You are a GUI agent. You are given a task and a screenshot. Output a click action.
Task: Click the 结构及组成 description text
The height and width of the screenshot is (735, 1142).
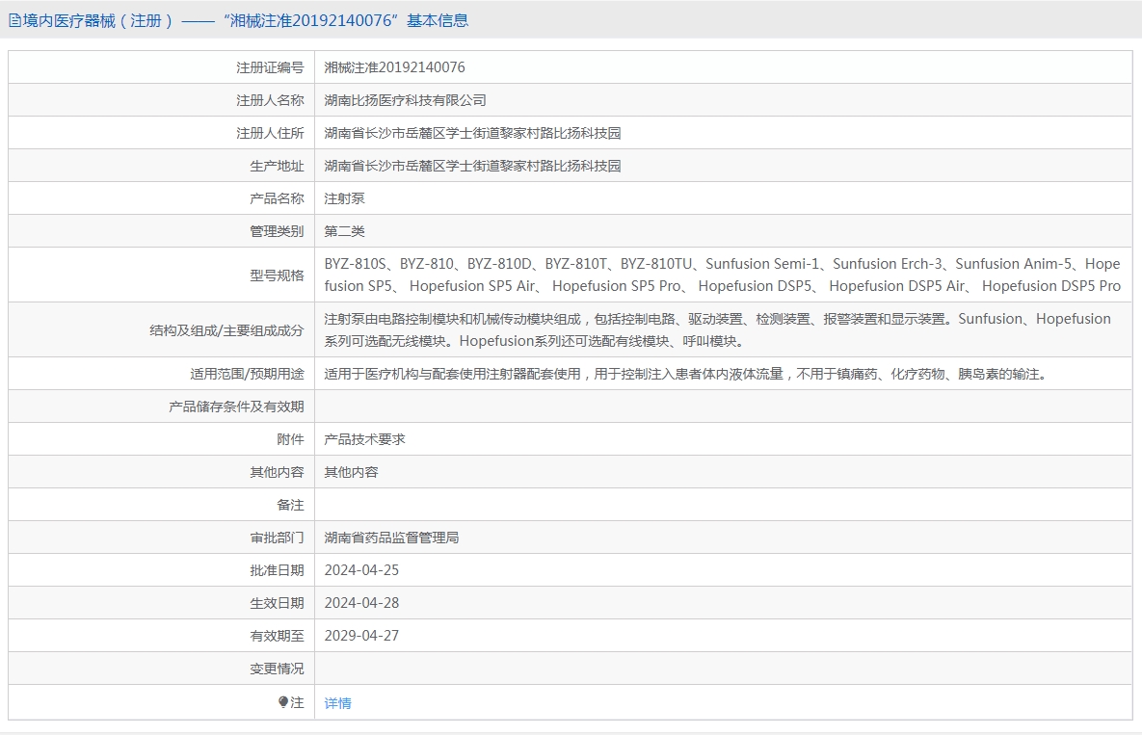click(717, 329)
